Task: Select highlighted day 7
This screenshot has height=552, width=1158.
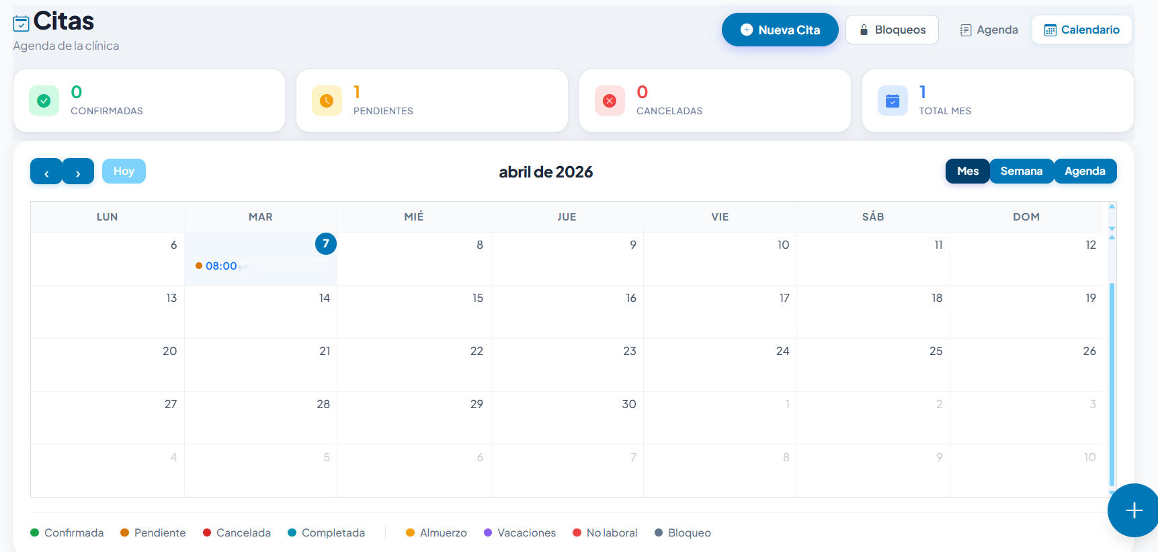Action: (326, 243)
